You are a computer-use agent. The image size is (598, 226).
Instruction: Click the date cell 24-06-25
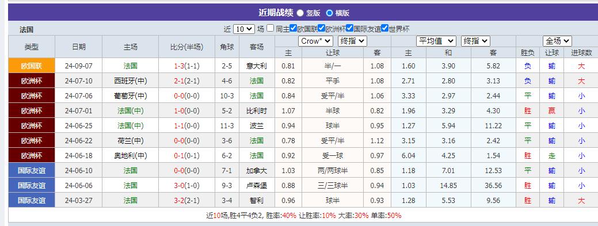79,126
